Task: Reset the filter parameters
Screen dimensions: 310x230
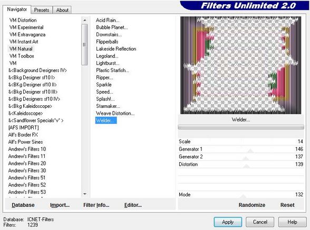Action: (287, 205)
